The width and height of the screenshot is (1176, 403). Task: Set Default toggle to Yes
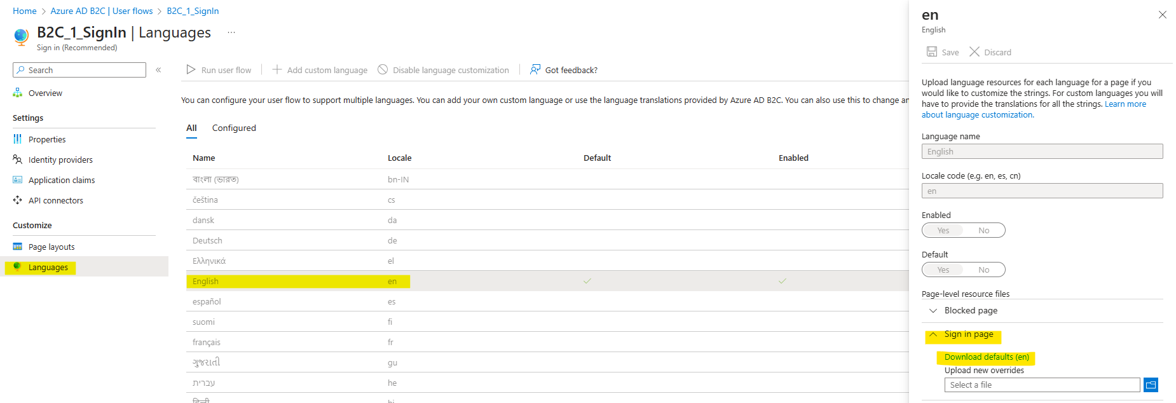click(943, 270)
